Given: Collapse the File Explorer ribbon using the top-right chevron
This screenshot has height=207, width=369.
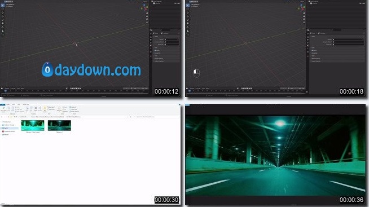Looking at the screenshot, I should coord(179,104).
